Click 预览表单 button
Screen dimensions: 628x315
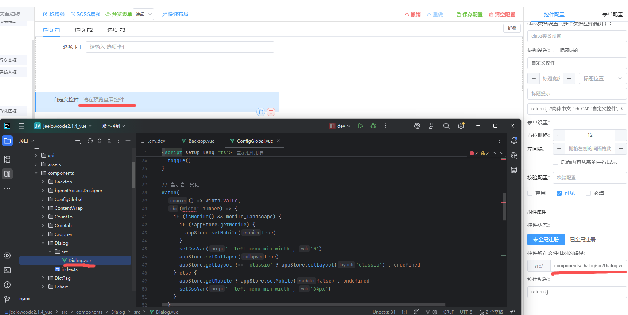pyautogui.click(x=119, y=14)
